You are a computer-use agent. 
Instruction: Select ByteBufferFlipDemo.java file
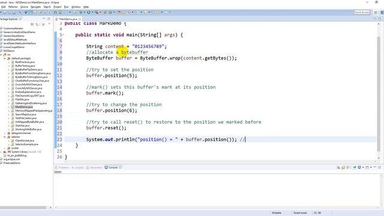29,70
